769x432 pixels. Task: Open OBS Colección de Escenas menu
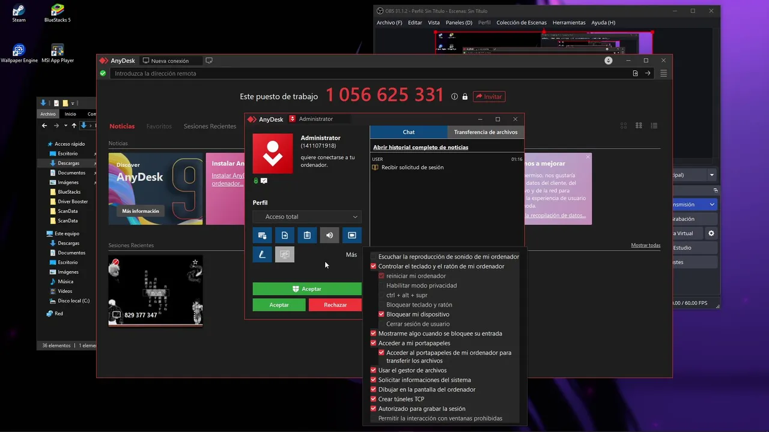521,23
